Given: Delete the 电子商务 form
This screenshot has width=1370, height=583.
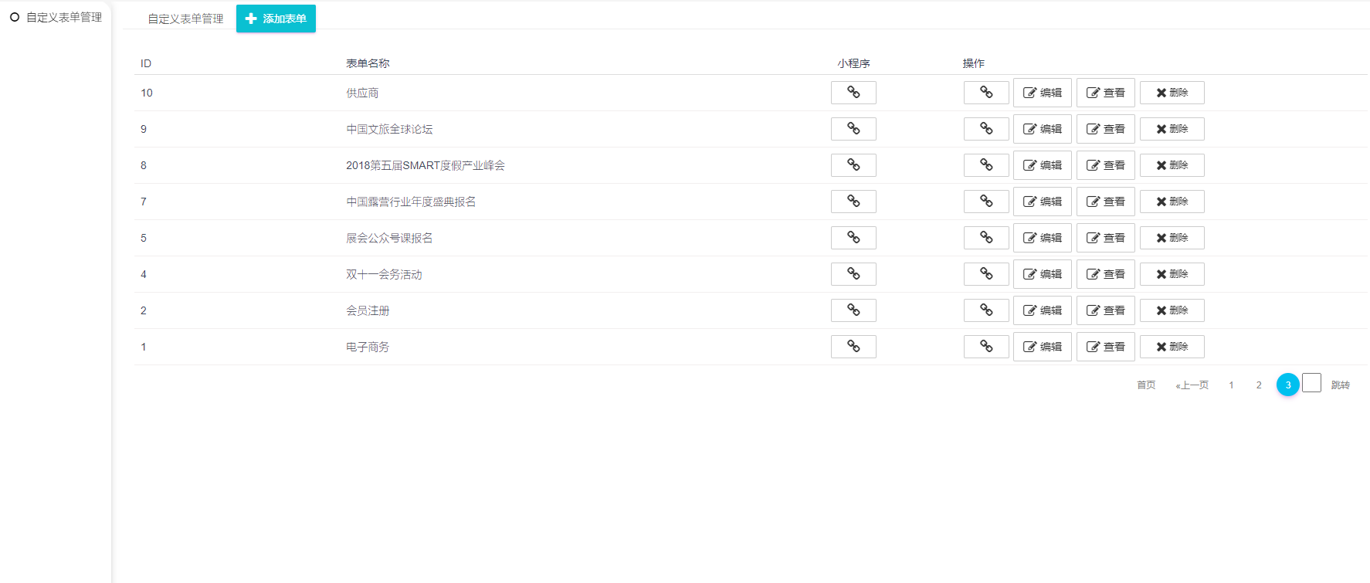Looking at the screenshot, I should [x=1172, y=347].
